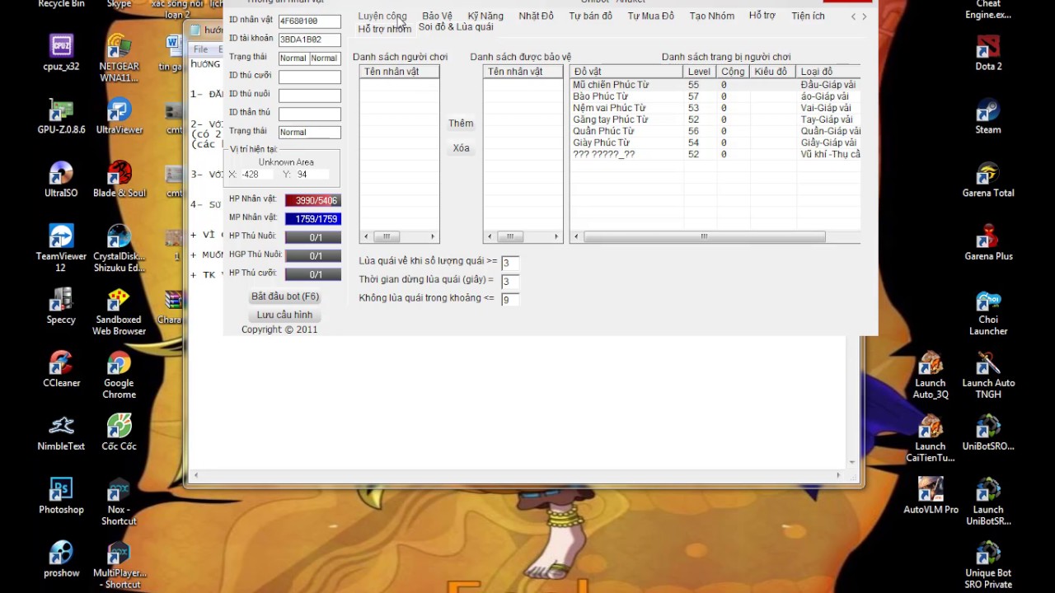Open the TeamViewer 12 desktop icon

(61, 248)
